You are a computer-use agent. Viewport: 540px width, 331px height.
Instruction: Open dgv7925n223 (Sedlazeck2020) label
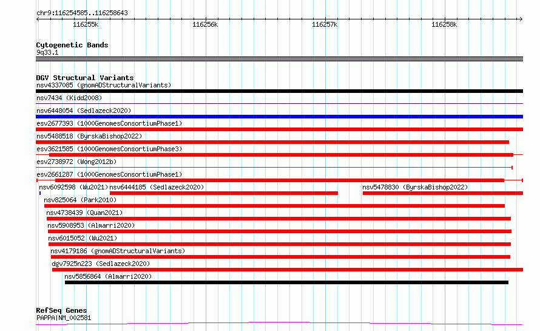(x=101, y=264)
